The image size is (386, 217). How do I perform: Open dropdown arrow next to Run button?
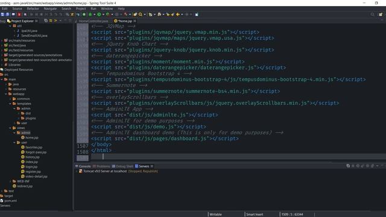103,14
